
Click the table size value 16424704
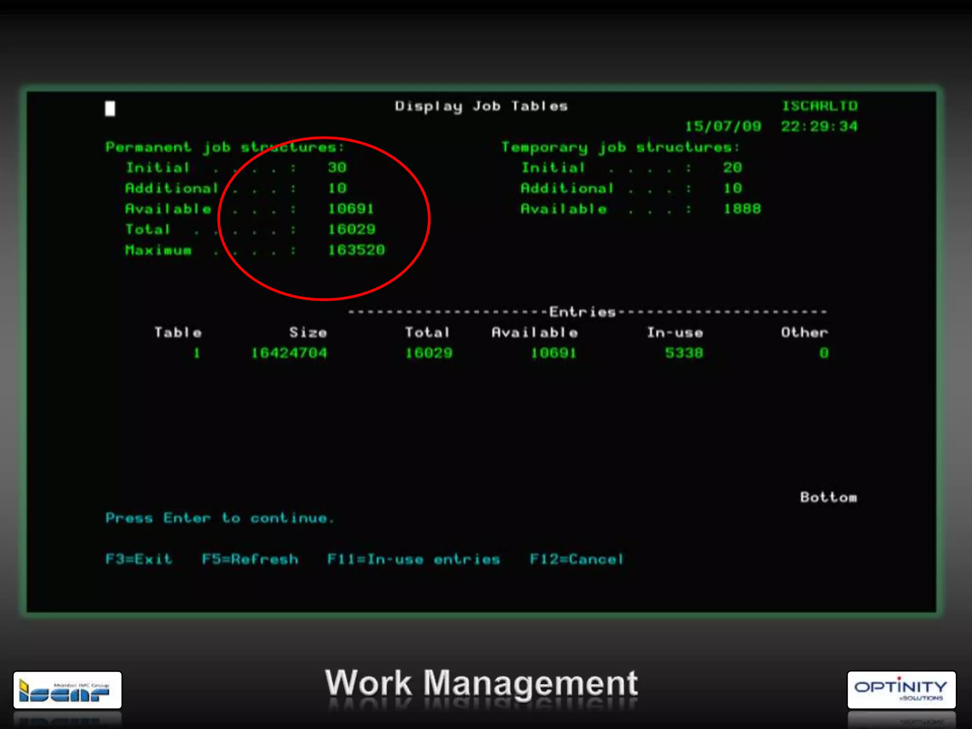pos(289,353)
